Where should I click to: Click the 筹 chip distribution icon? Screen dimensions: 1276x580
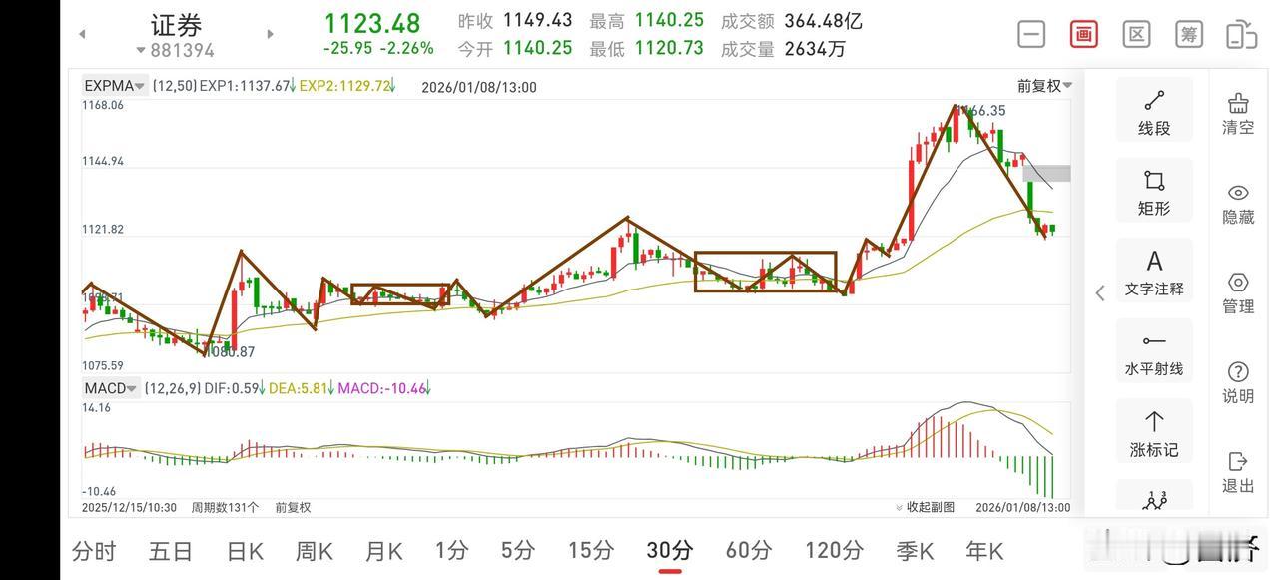1188,33
